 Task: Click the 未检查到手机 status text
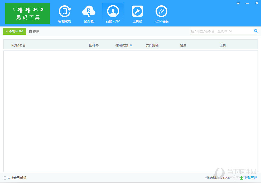pos(17,178)
